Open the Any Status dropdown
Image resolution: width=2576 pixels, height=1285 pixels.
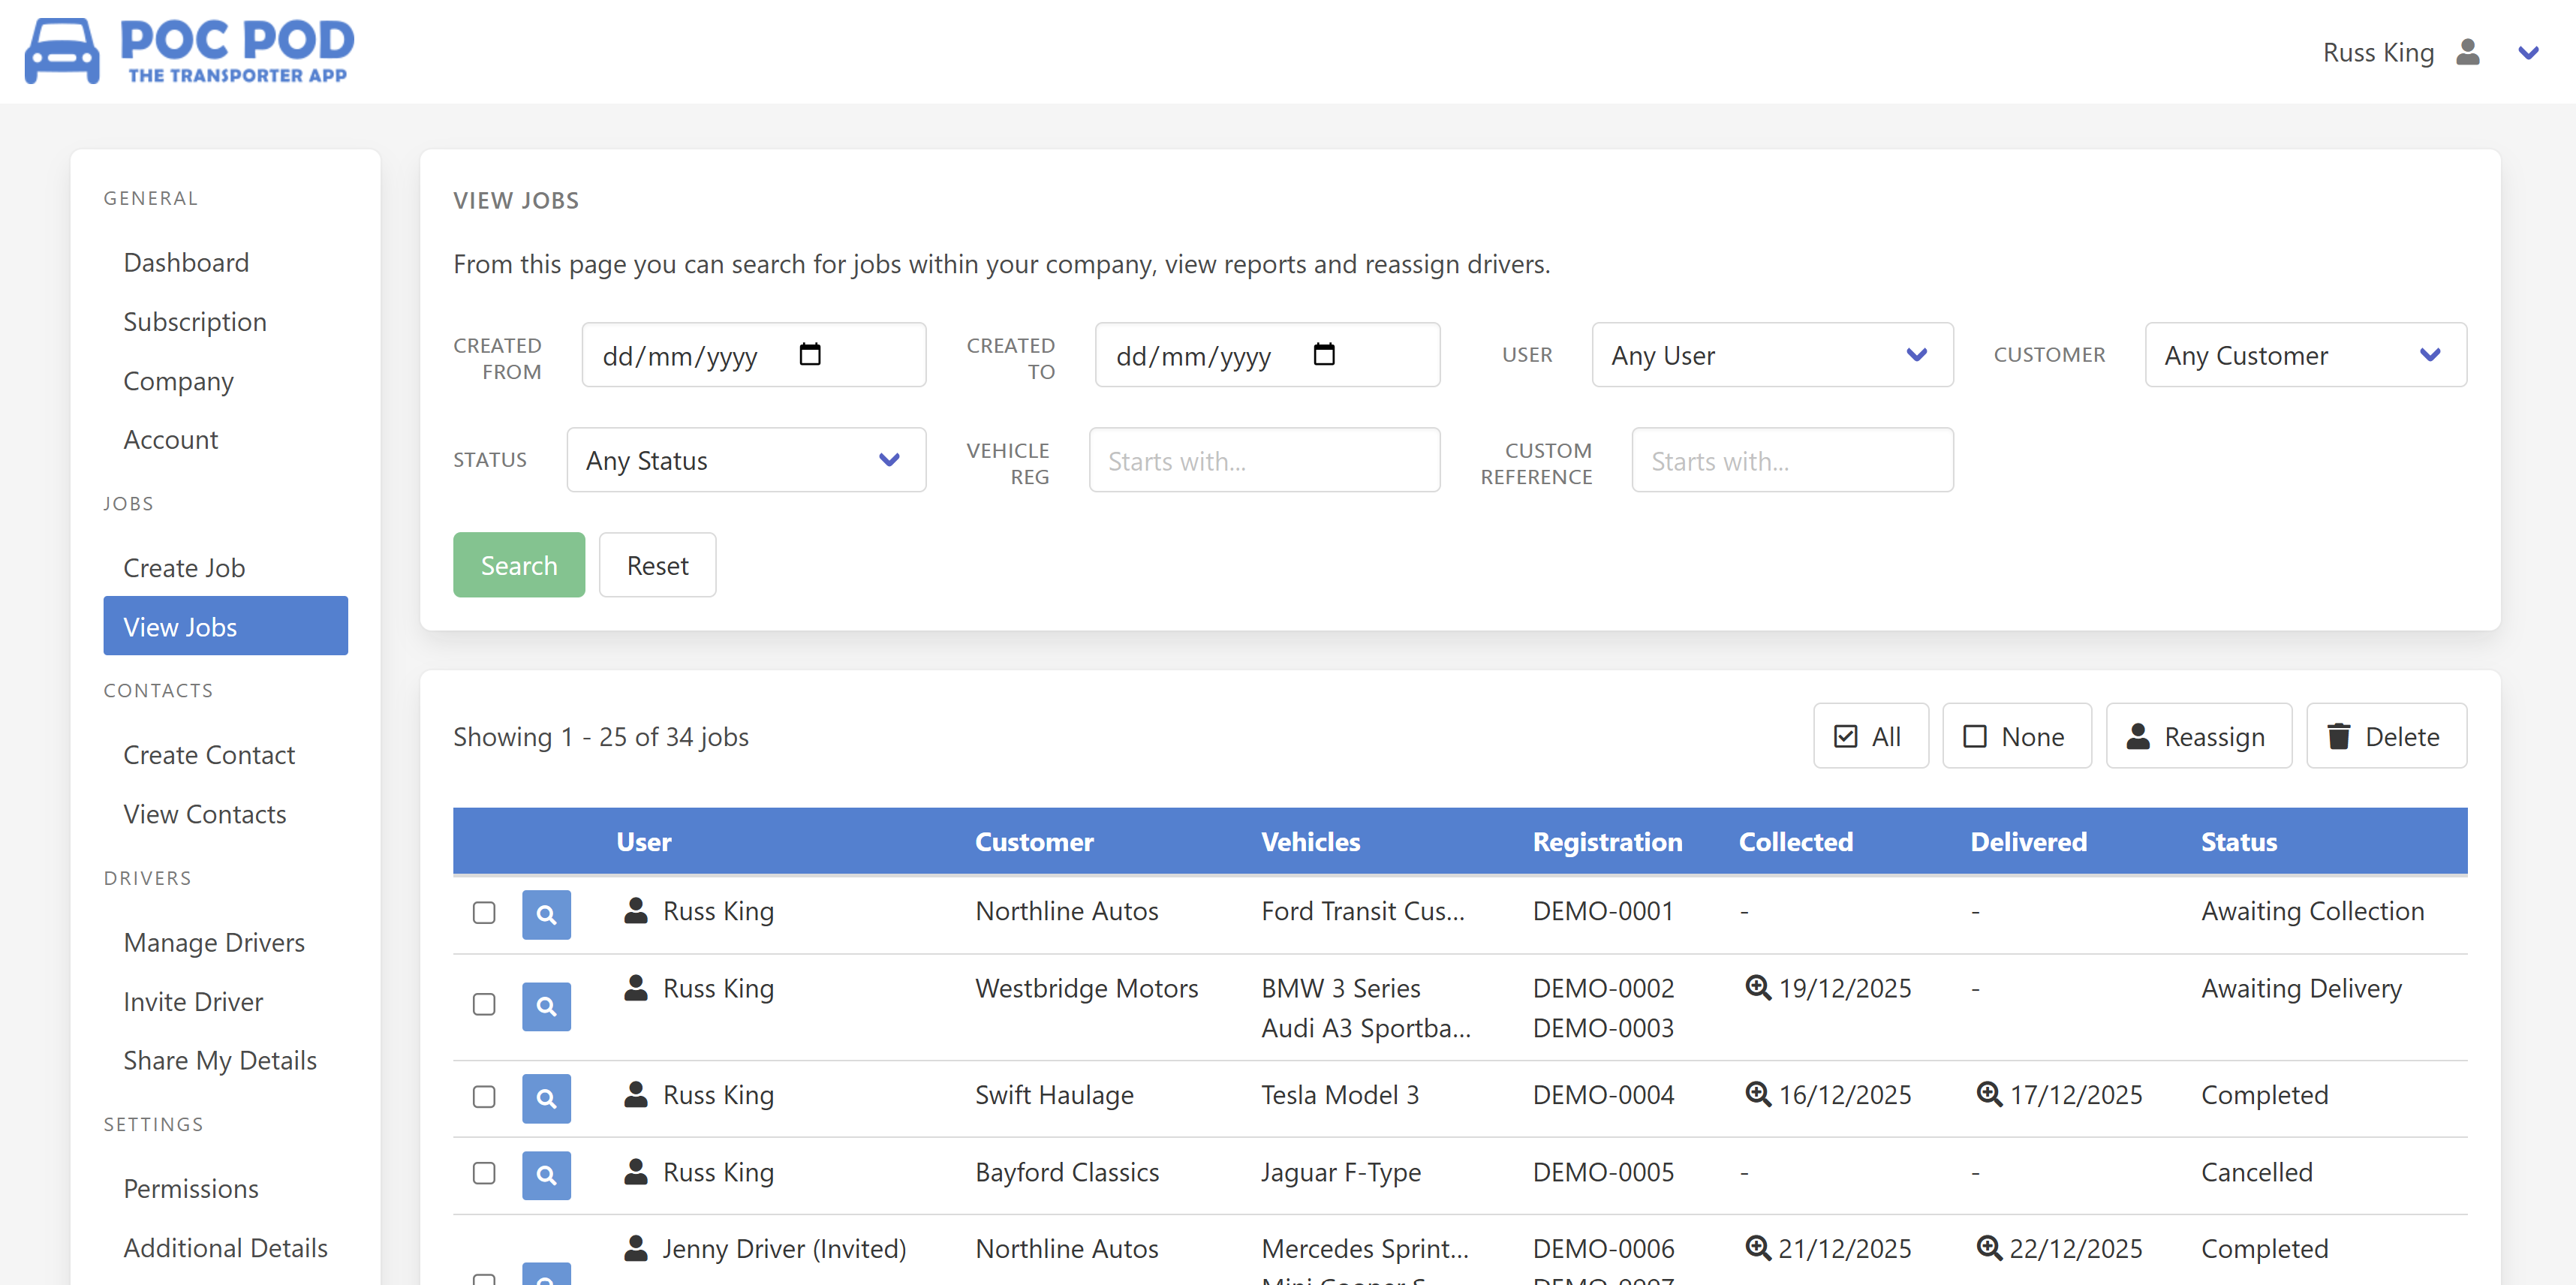click(x=745, y=460)
